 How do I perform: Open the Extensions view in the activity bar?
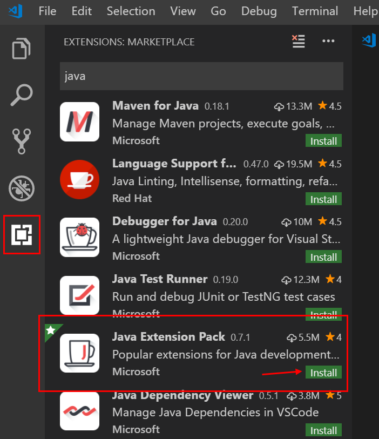coord(22,234)
